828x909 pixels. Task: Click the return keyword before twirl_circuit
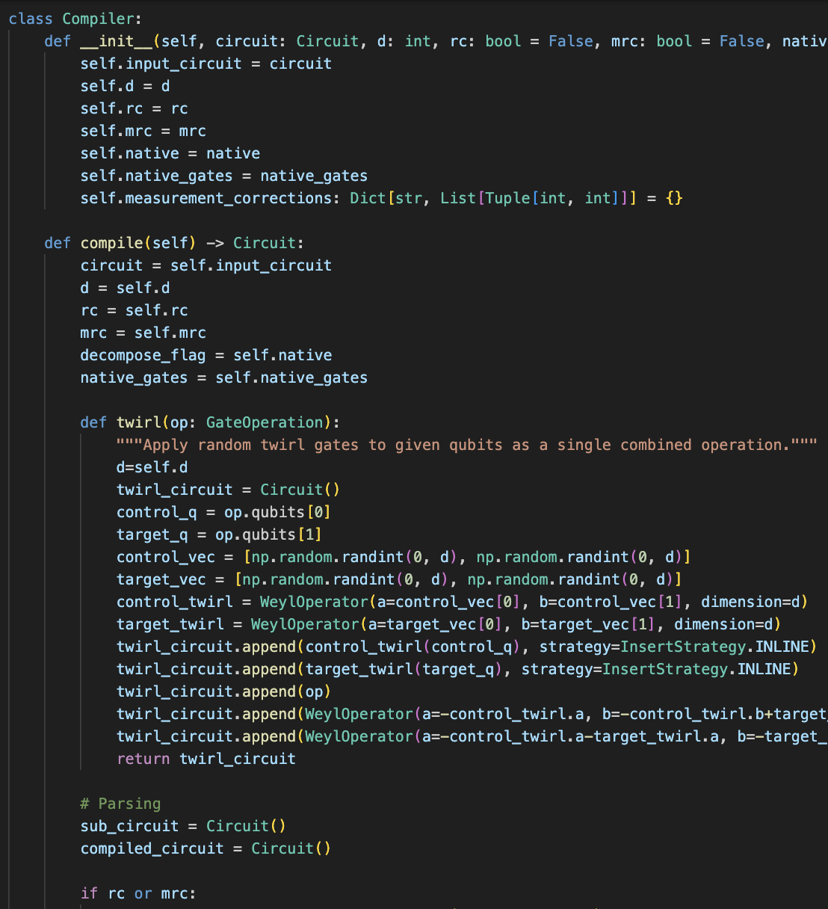[x=143, y=759]
